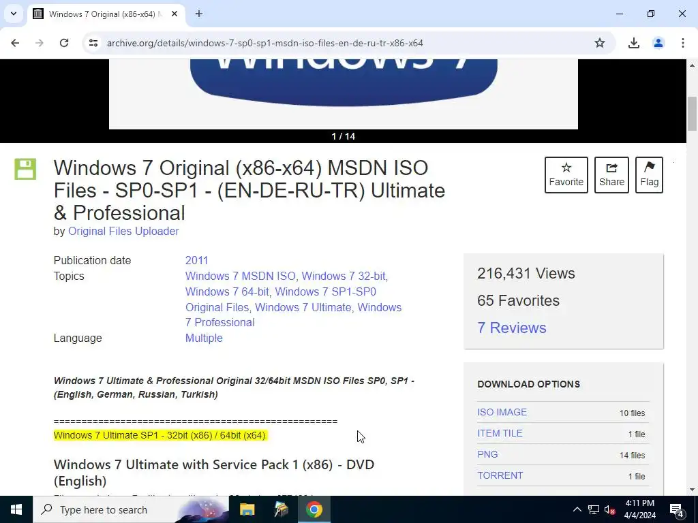Click the scrollbar down arrow
This screenshot has width=698, height=523.
pos(692,490)
